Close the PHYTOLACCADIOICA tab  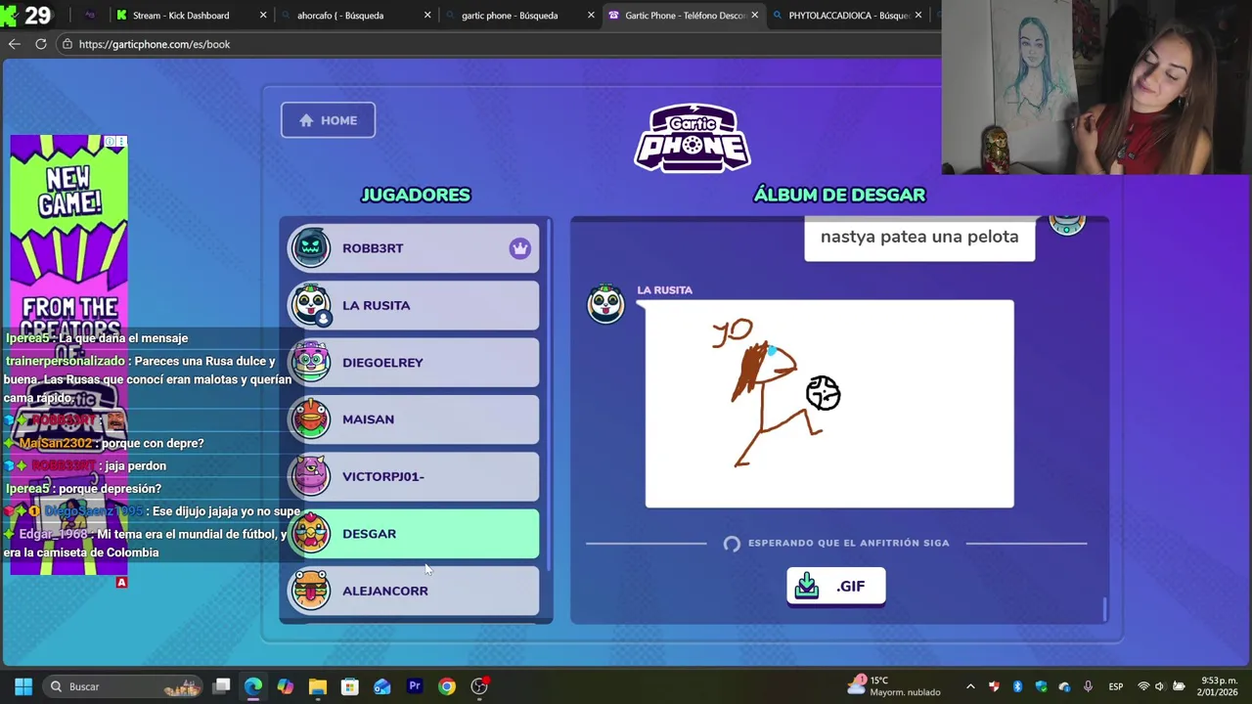click(918, 16)
